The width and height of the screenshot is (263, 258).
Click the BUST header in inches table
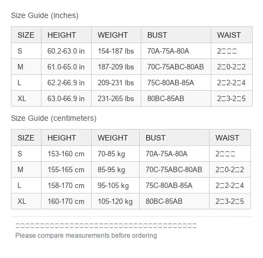176,35
